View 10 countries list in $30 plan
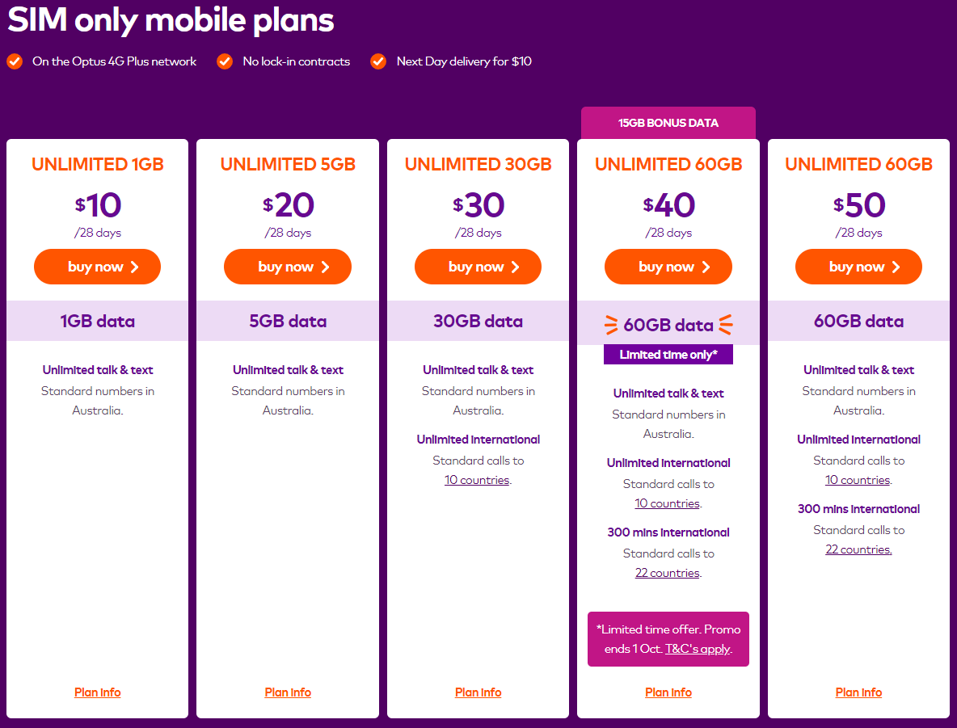The width and height of the screenshot is (957, 728). coord(477,480)
